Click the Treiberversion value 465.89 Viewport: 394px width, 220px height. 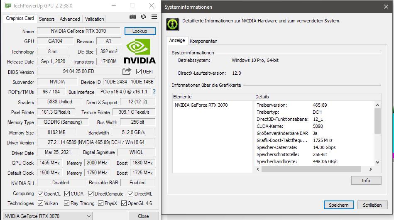(320, 105)
